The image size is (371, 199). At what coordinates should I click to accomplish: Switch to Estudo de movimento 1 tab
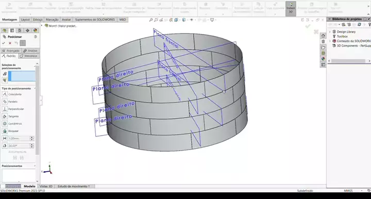[x=74, y=187]
